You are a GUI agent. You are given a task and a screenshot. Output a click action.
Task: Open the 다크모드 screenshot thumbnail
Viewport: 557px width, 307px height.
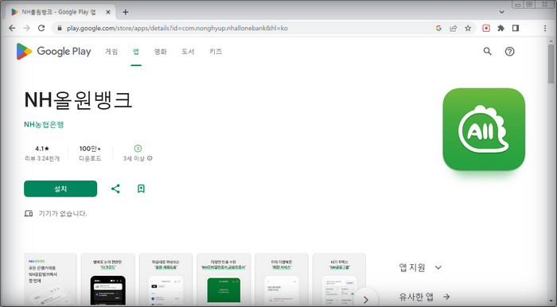coord(108,279)
